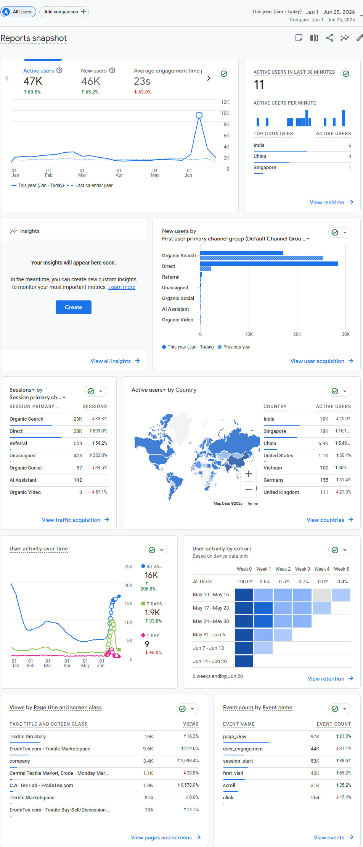The image size is (363, 847).
Task: Open the customize report pencil icon
Action: [x=359, y=38]
